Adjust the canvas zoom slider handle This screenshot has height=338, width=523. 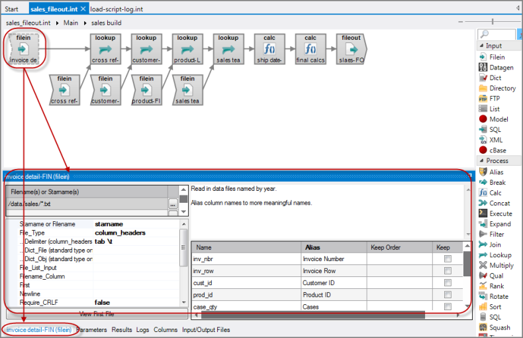(x=493, y=22)
